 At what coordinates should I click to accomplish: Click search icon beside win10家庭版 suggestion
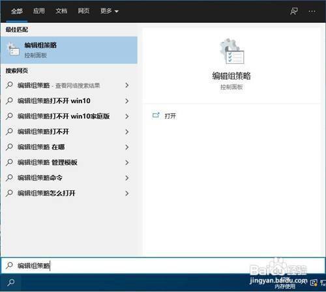click(9, 116)
